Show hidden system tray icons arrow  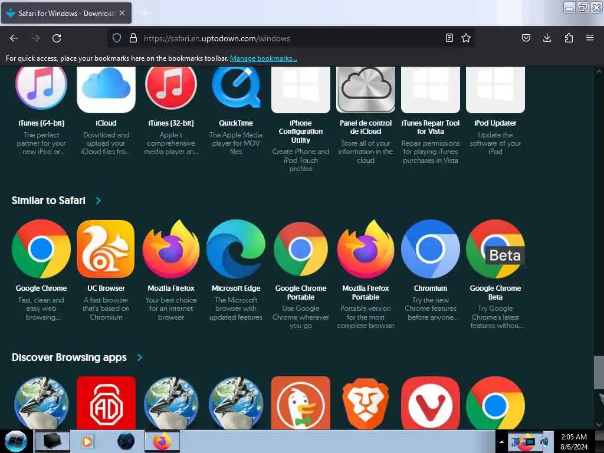click(x=501, y=442)
